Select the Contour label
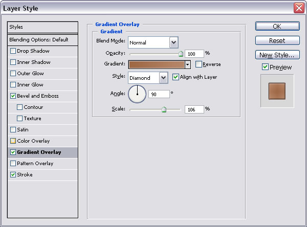Viewport: 307px width, 227px height. click(x=33, y=107)
